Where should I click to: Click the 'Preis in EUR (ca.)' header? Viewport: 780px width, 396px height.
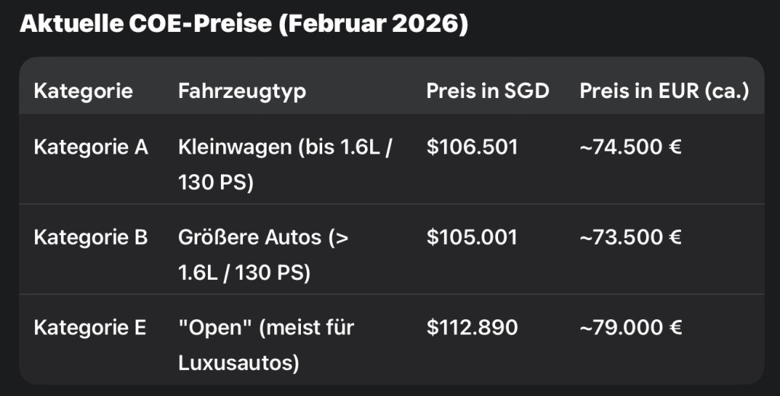pos(664,91)
